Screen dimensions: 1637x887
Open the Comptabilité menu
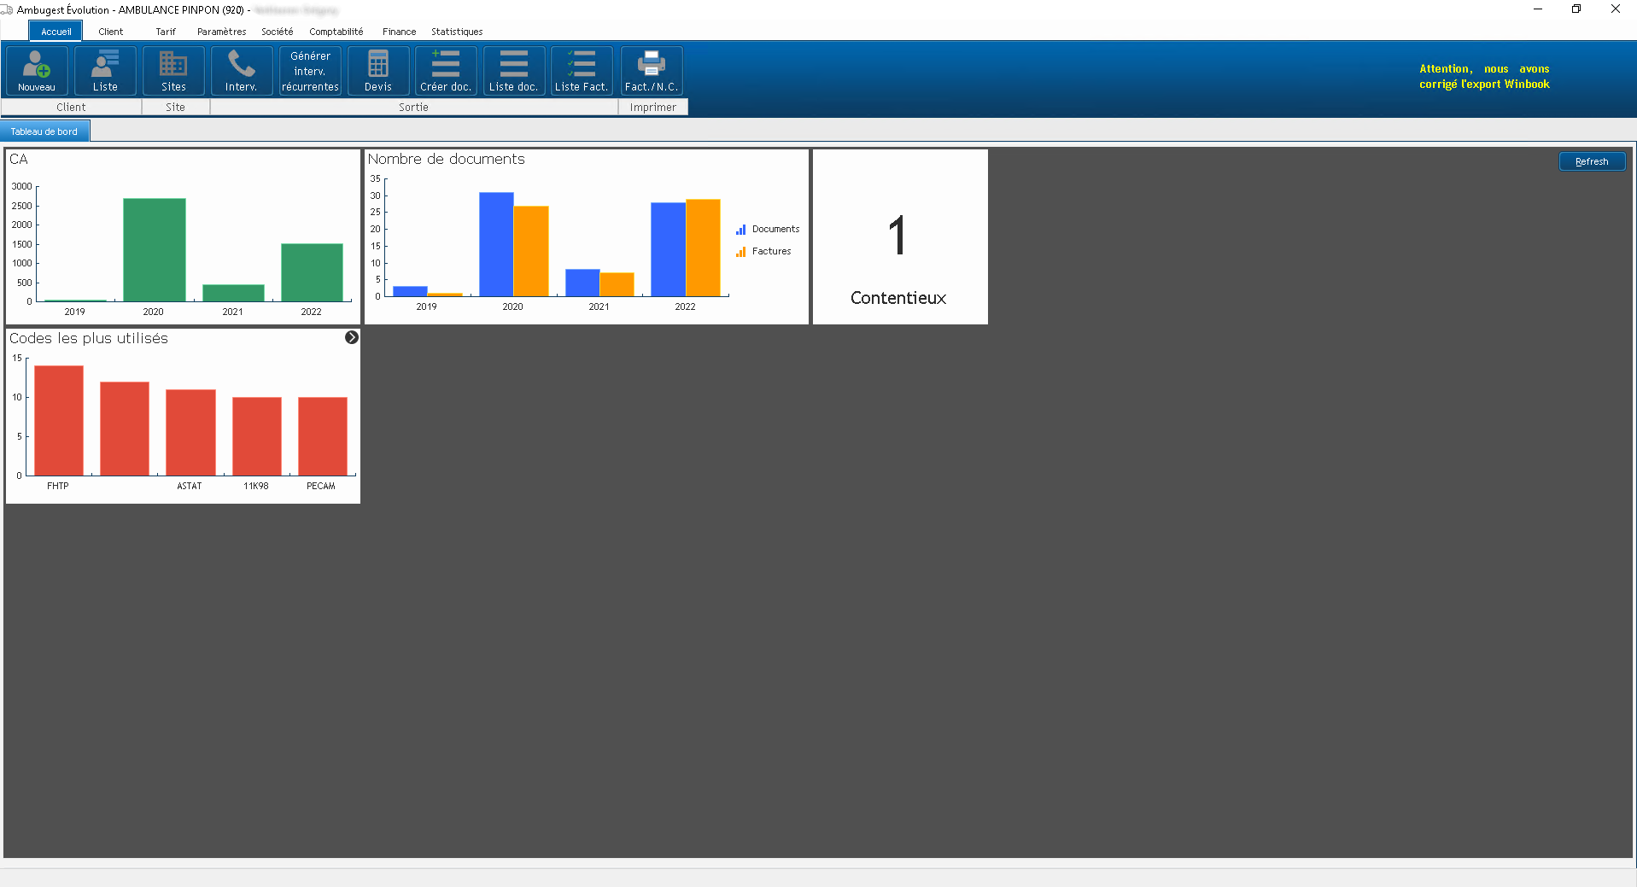[336, 32]
